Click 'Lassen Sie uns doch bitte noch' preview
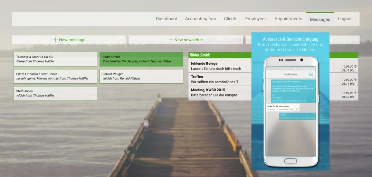This screenshot has height=177, width=372. pyautogui.click(x=216, y=69)
